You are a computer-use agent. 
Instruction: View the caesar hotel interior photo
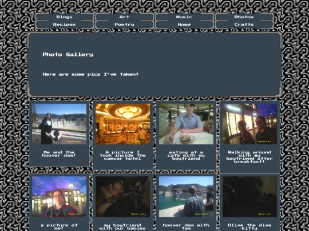(122, 124)
